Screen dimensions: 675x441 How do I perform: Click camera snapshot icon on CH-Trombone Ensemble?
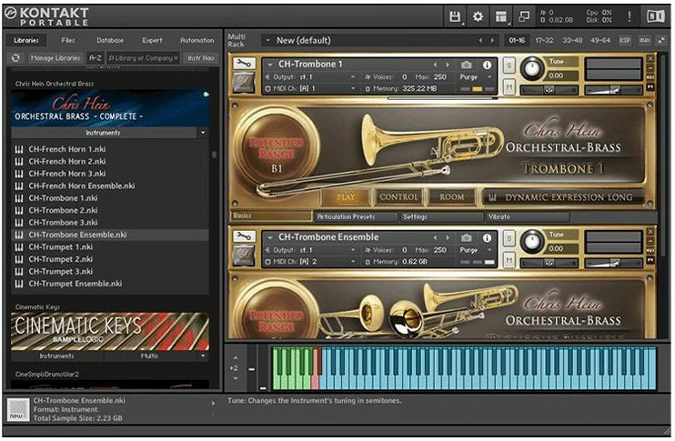click(x=466, y=237)
